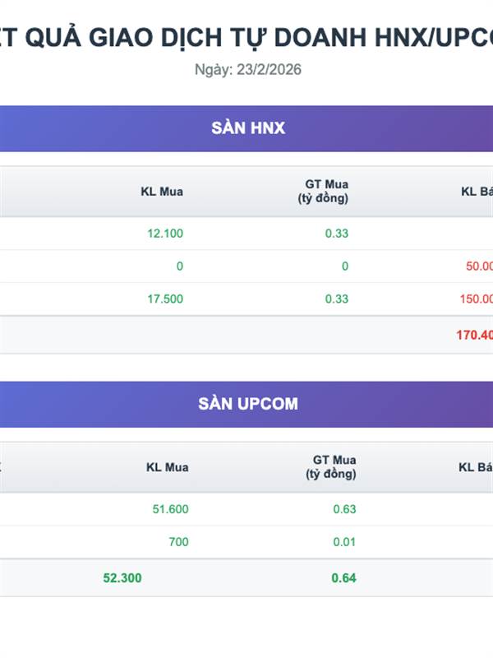Click the 0.01 buy value cell
Viewport: 493px width, 658px height.
tap(344, 542)
